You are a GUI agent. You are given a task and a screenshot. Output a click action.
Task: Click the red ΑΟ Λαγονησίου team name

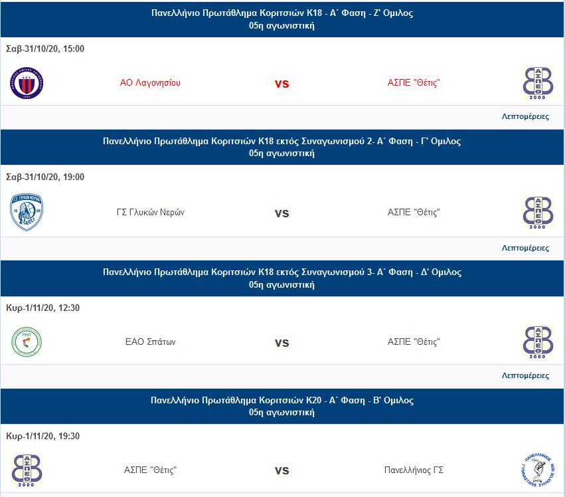pos(150,83)
